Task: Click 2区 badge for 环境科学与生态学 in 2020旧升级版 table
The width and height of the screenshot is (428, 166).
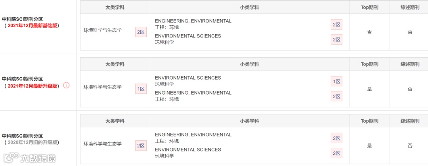Action: coord(141,145)
